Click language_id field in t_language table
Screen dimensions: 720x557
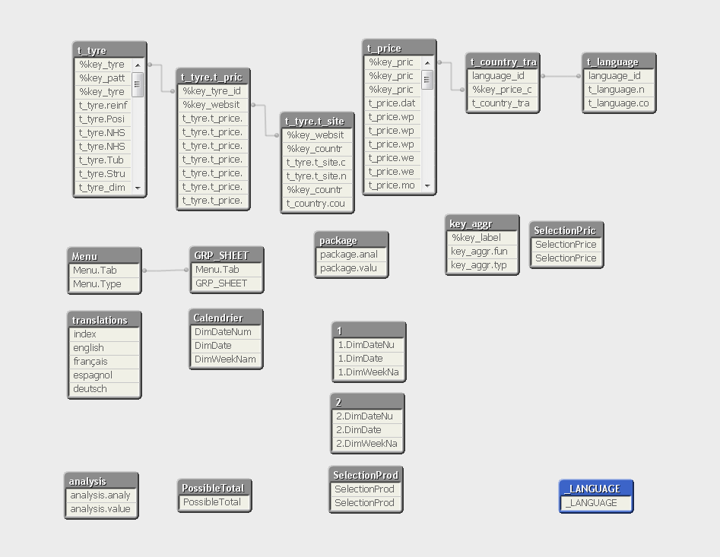619,76
